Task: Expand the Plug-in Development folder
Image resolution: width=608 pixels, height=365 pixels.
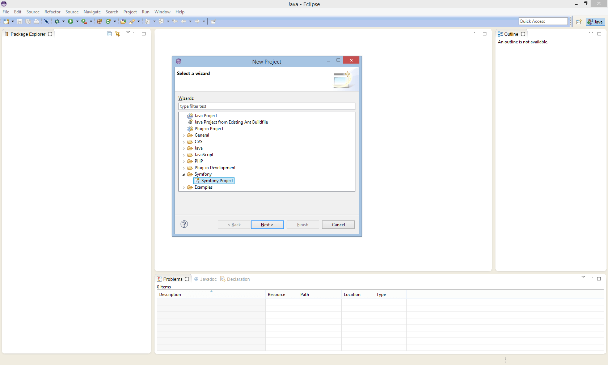Action: click(x=183, y=168)
